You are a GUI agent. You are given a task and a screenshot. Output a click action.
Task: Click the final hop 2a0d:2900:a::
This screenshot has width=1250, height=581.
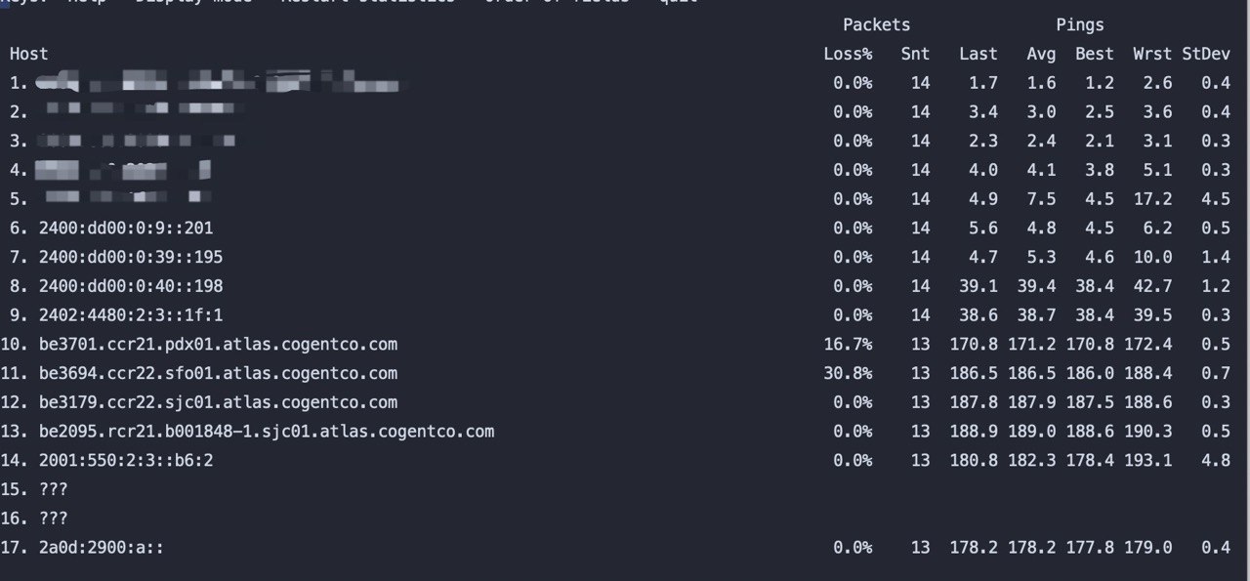pyautogui.click(x=102, y=548)
